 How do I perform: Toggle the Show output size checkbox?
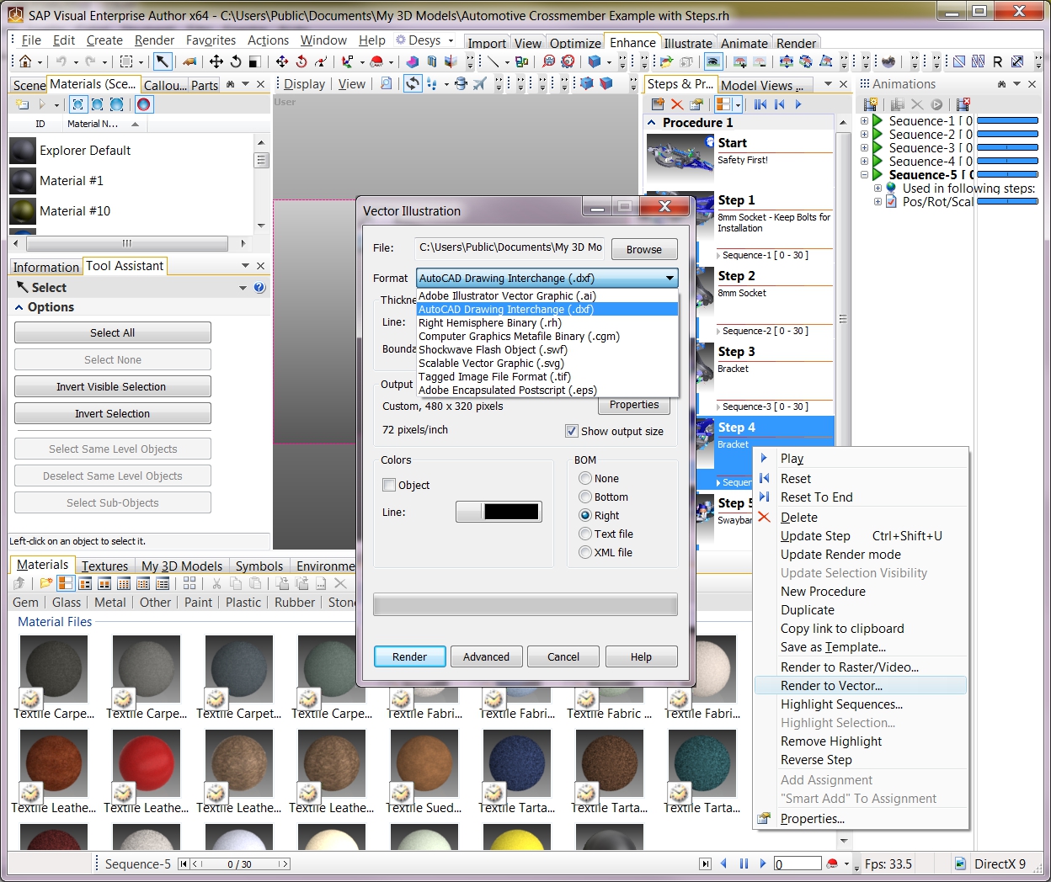click(x=572, y=431)
